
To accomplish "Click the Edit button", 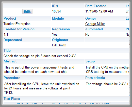I will pos(27,11).
